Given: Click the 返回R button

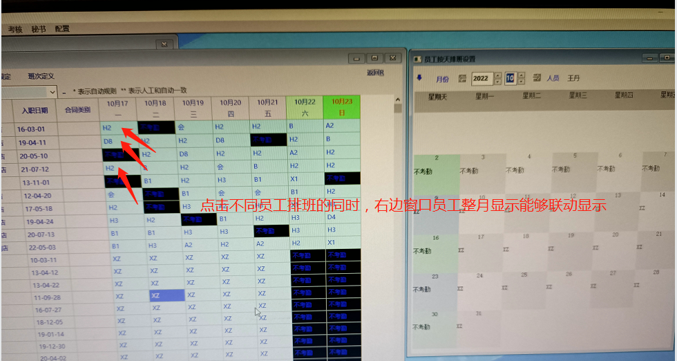Looking at the screenshot, I should [375, 73].
